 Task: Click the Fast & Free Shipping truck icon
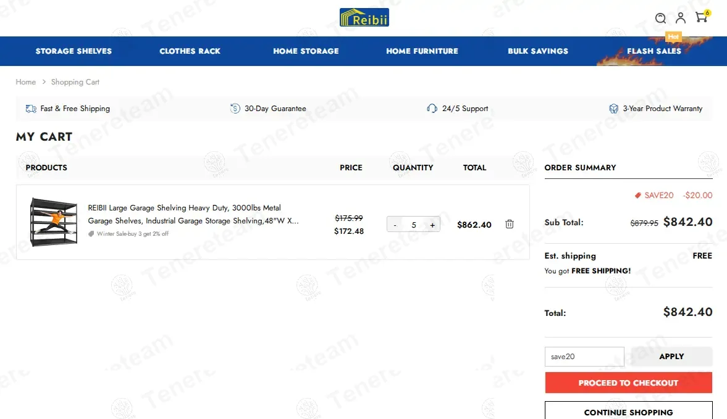pyautogui.click(x=31, y=109)
